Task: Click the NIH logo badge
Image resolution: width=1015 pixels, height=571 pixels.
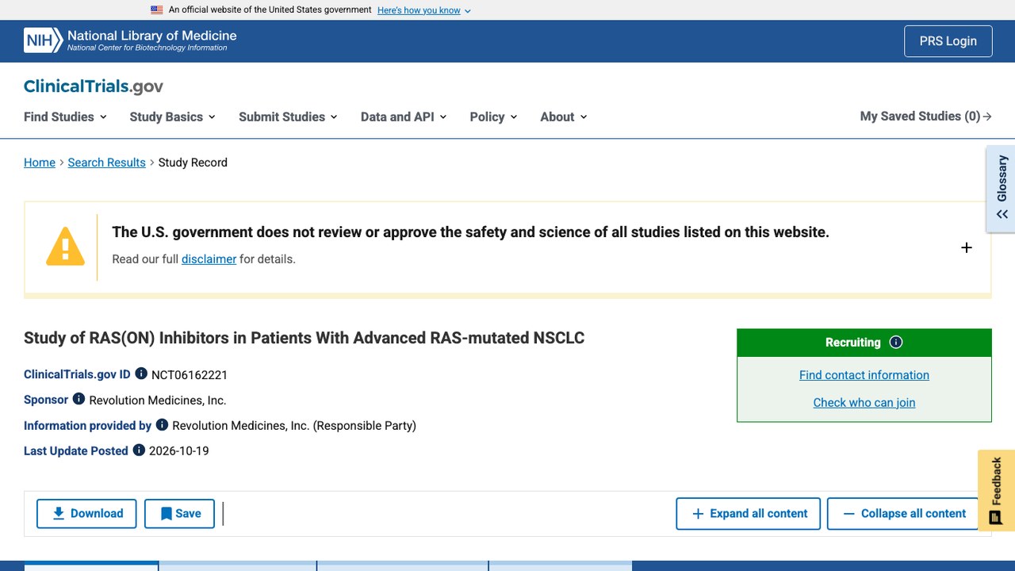Action: coord(43,40)
